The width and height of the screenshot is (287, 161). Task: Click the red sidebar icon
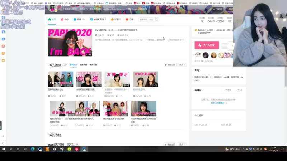3,46
